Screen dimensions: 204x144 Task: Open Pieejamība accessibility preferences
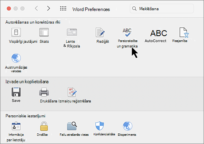(184, 33)
